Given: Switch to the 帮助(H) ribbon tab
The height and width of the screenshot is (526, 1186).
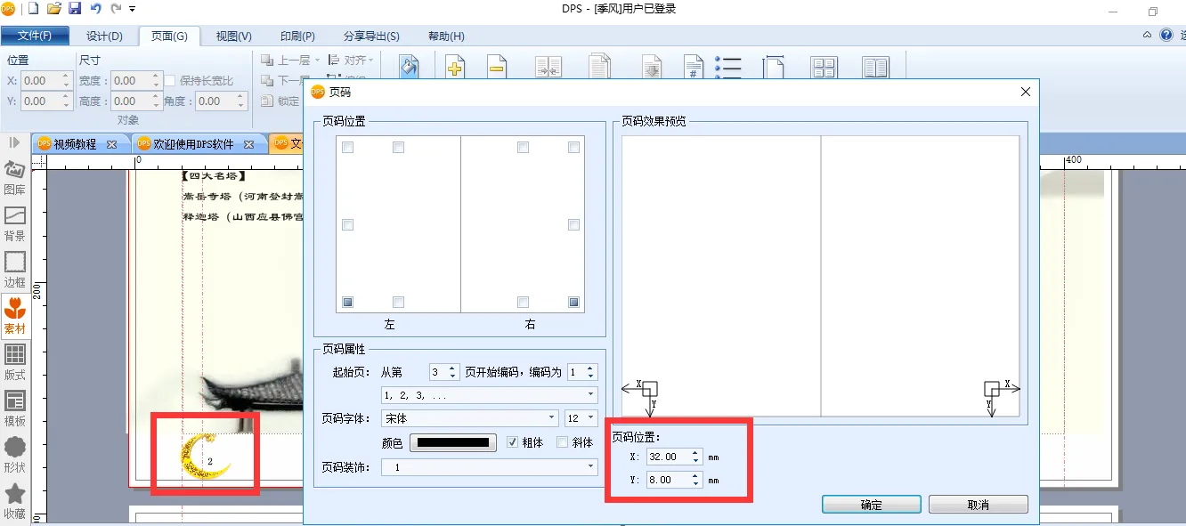Looking at the screenshot, I should click(446, 36).
